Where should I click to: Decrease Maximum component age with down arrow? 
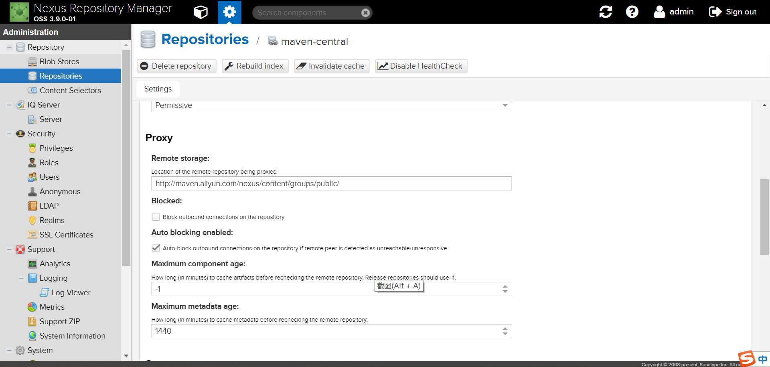505,291
